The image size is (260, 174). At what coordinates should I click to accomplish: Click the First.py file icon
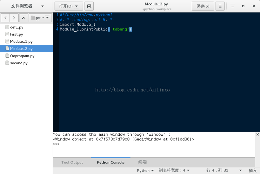tap(7, 34)
